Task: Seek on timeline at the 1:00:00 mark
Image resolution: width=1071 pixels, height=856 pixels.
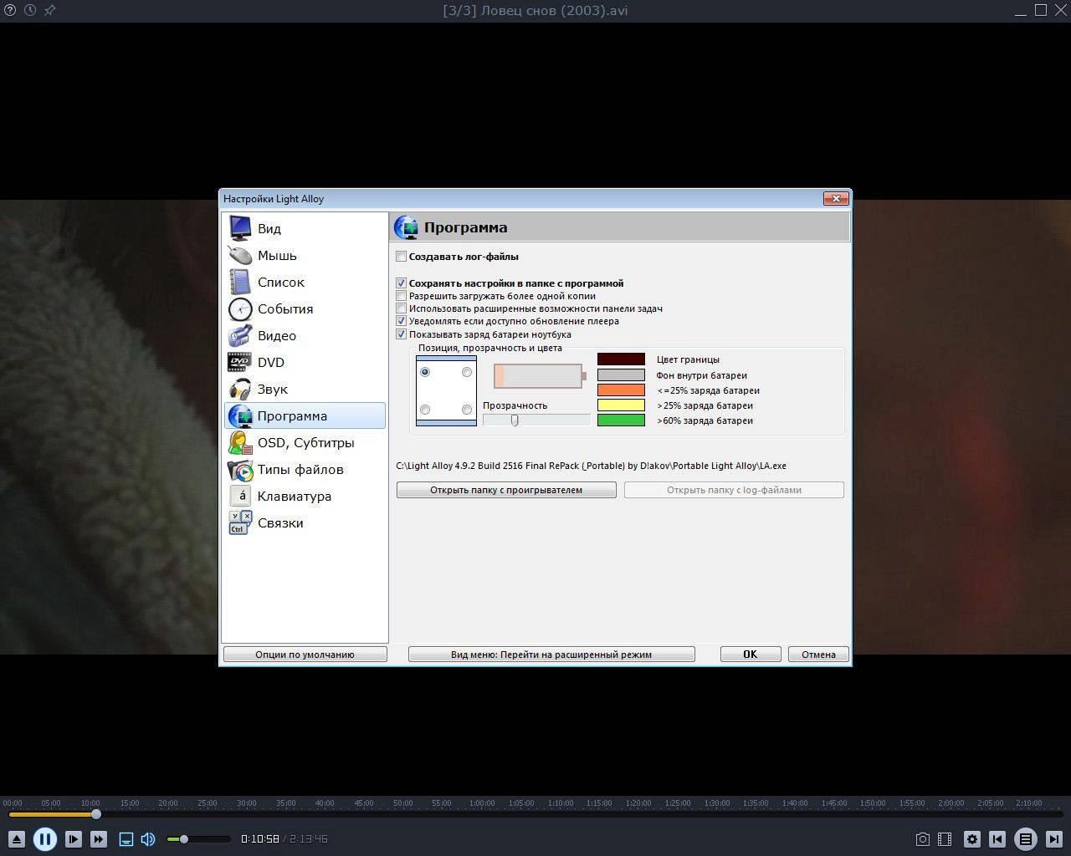Action: tap(482, 803)
